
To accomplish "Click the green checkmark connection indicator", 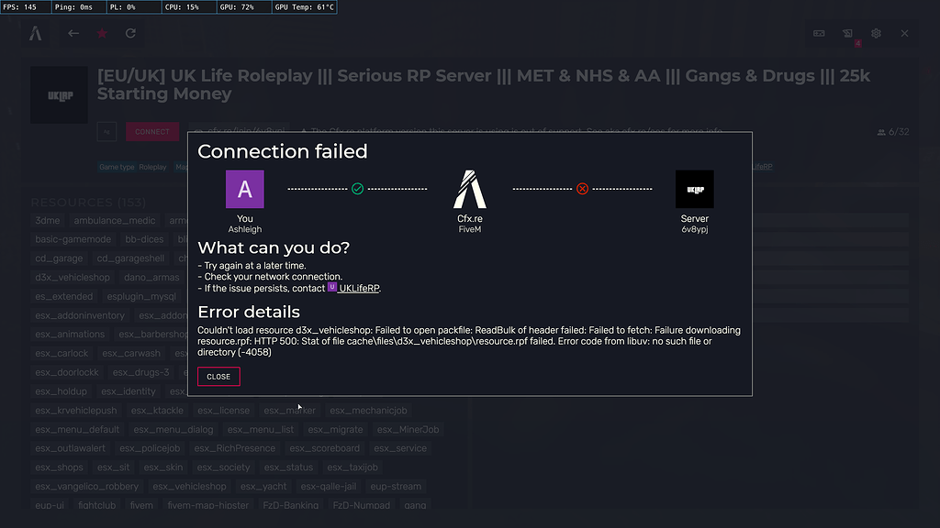I will tap(357, 188).
